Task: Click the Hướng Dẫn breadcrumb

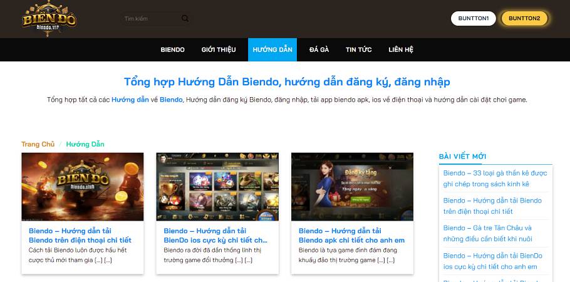Action: point(85,144)
